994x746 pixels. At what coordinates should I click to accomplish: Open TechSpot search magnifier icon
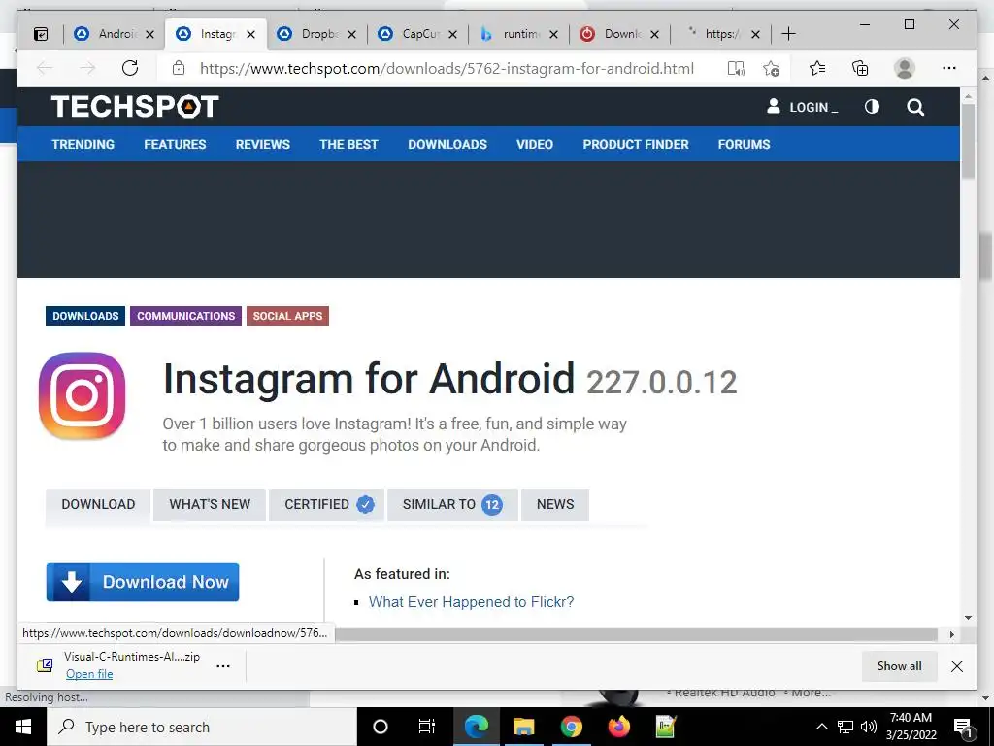click(x=915, y=107)
